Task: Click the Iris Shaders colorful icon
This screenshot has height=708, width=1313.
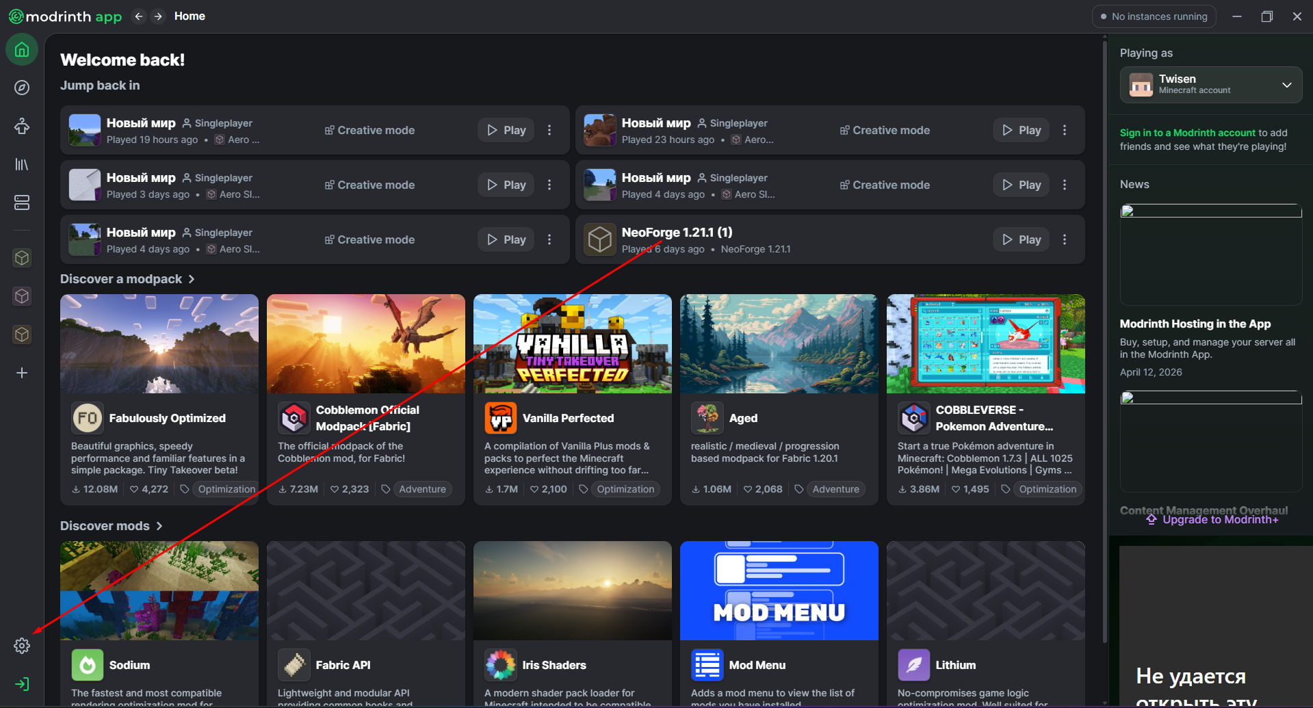Action: click(x=501, y=665)
